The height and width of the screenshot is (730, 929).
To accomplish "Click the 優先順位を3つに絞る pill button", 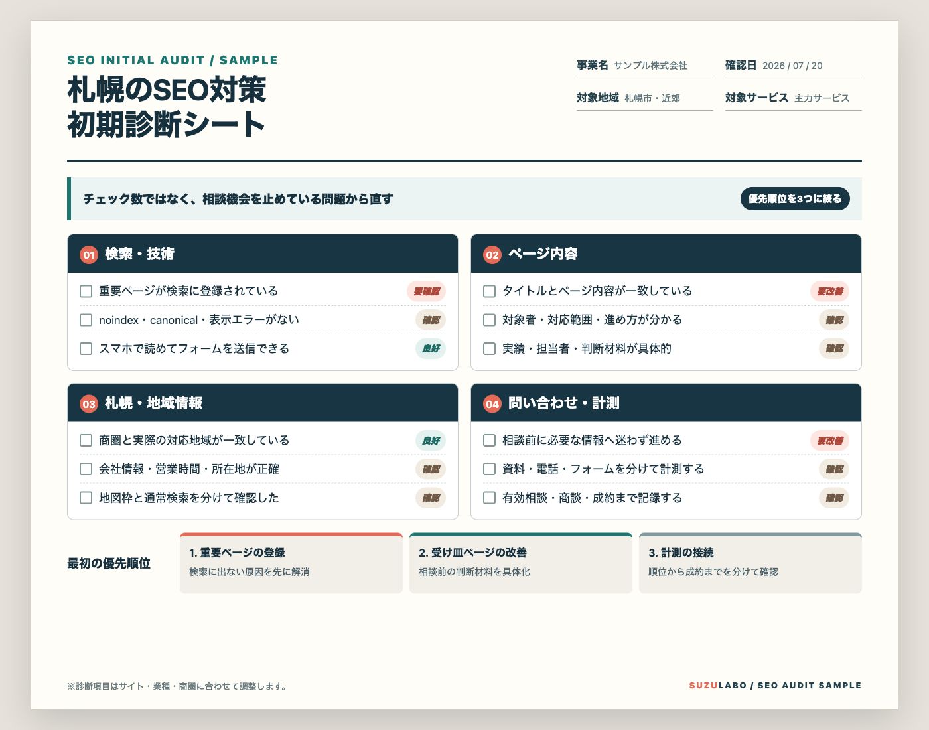I will [x=795, y=198].
